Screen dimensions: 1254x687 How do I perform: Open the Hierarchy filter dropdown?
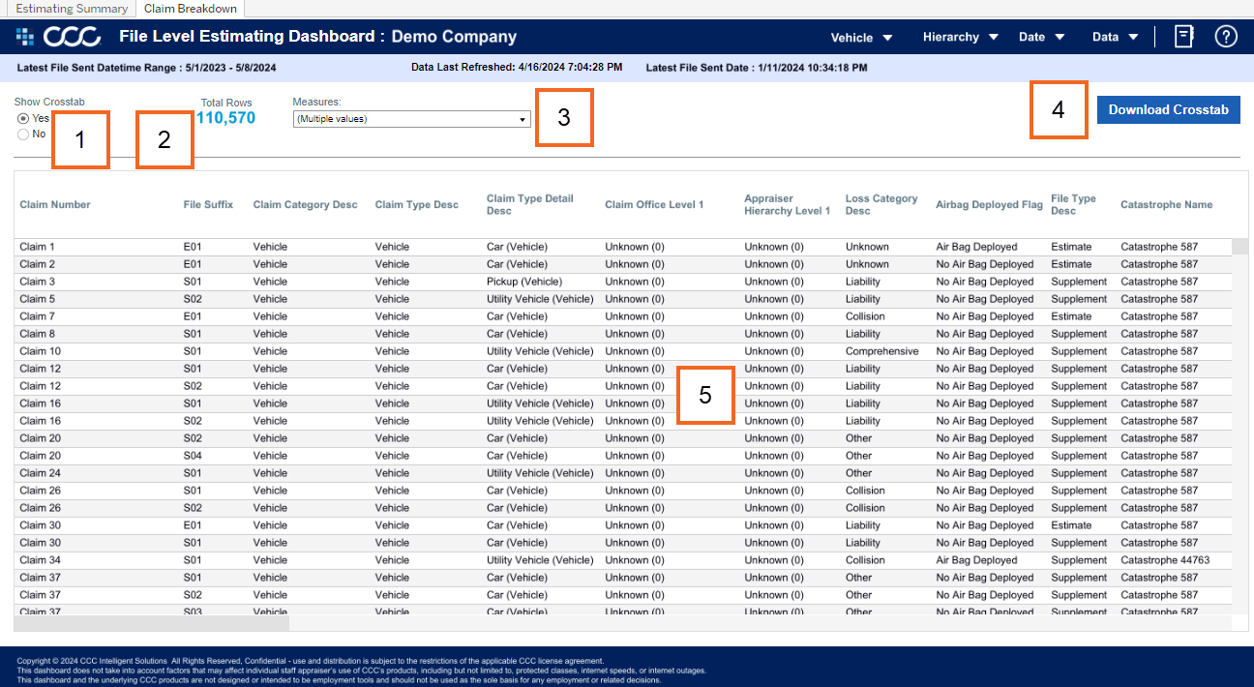pyautogui.click(x=960, y=38)
